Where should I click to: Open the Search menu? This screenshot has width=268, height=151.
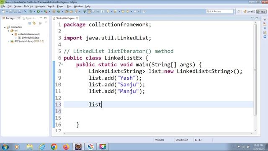(51, 6)
